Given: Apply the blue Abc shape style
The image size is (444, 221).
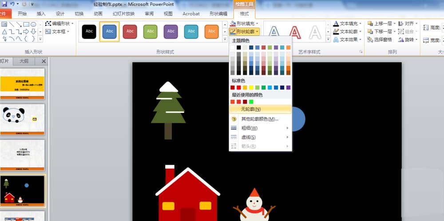Looking at the screenshot, I should point(110,31).
